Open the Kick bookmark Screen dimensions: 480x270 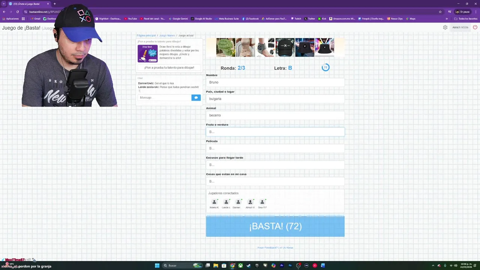[322, 19]
